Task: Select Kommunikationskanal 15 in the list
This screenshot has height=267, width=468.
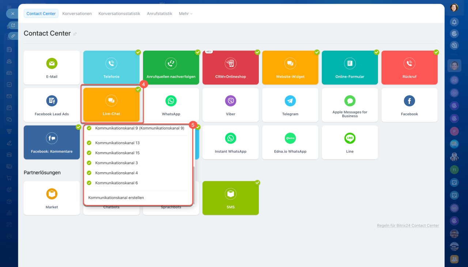Action: click(117, 153)
